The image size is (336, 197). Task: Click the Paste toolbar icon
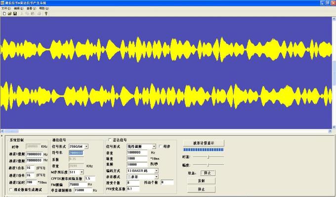coord(33,13)
